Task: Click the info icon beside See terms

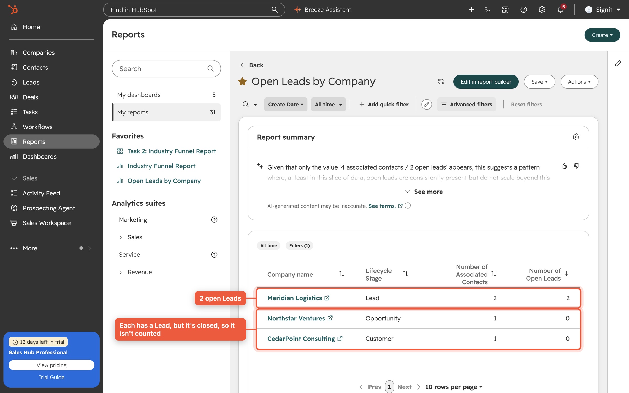Action: click(x=408, y=206)
